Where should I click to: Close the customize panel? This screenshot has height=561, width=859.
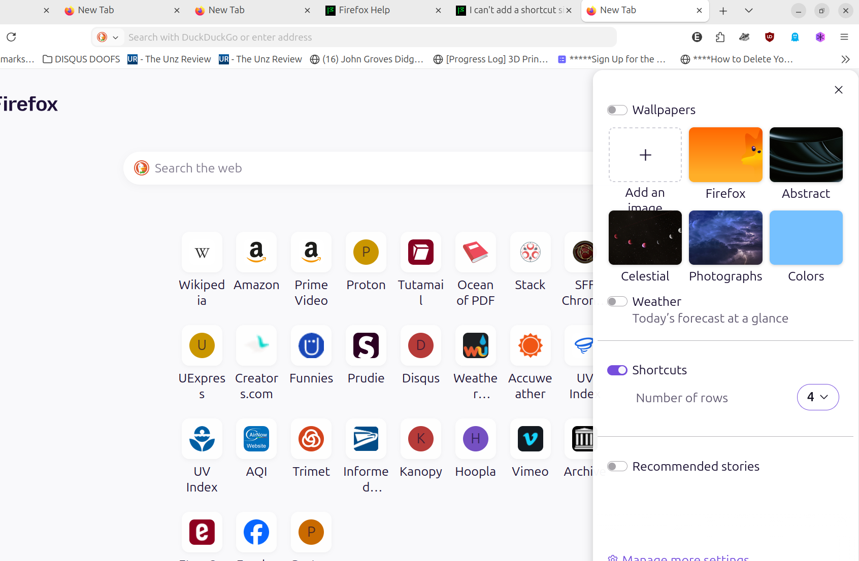tap(839, 90)
